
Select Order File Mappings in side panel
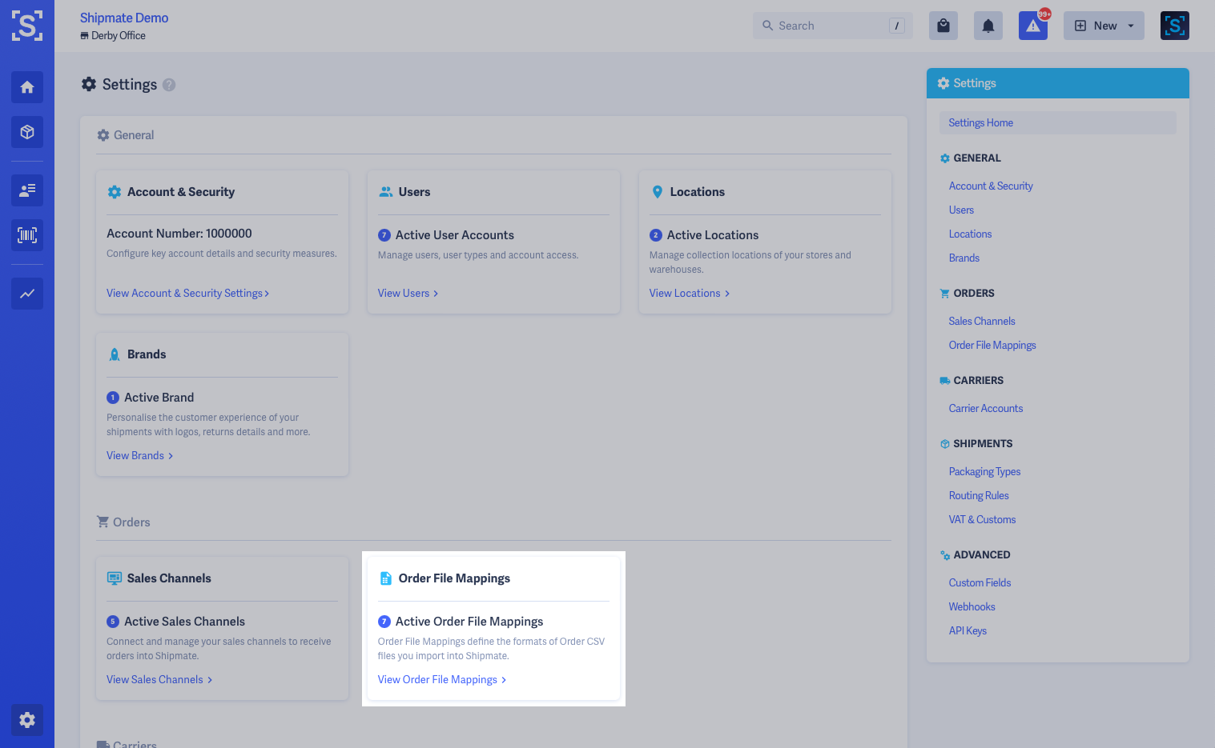tap(992, 345)
